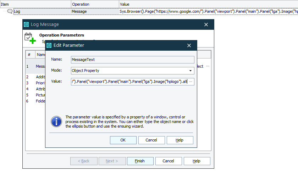Click the blue information icon
The image size is (298, 179).
coord(56,121)
